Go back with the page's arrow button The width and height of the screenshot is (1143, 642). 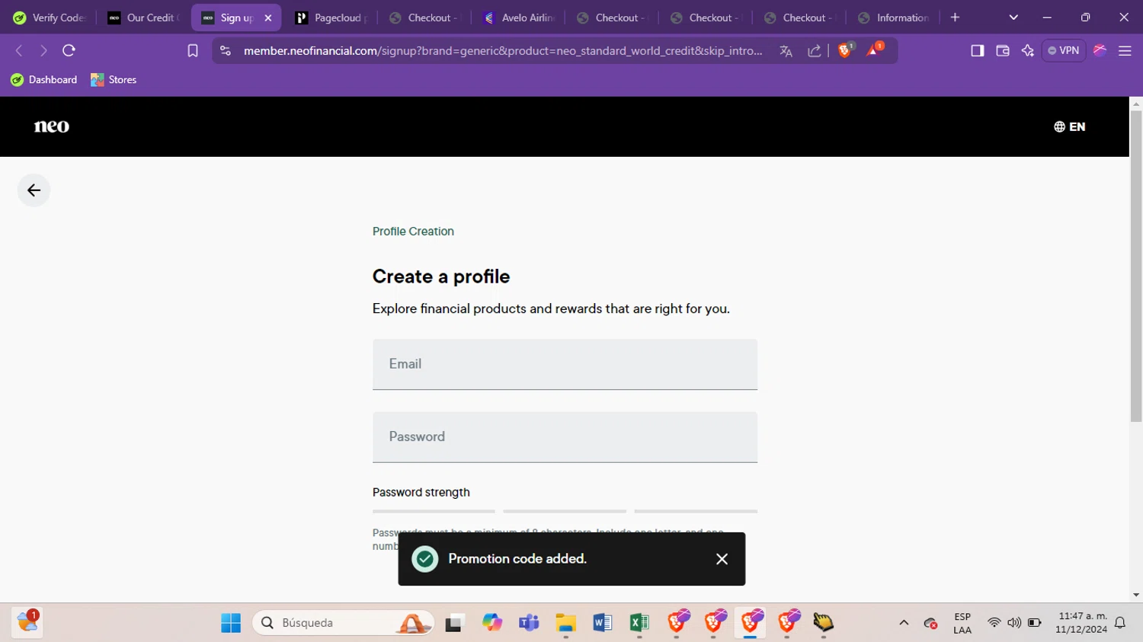[x=34, y=190]
